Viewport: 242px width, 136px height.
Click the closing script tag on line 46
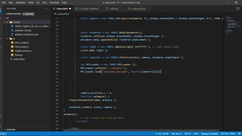(81, 121)
